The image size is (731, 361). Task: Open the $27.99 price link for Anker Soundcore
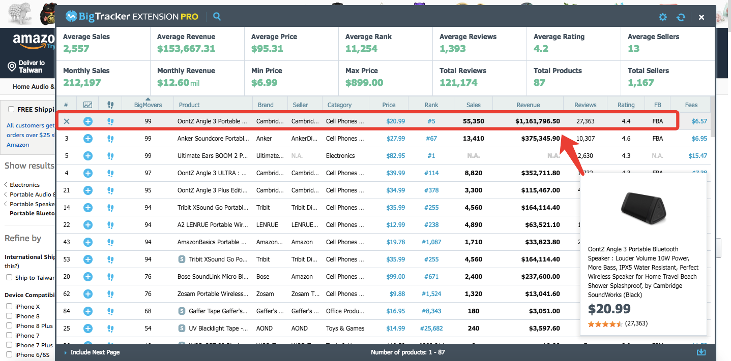point(396,139)
